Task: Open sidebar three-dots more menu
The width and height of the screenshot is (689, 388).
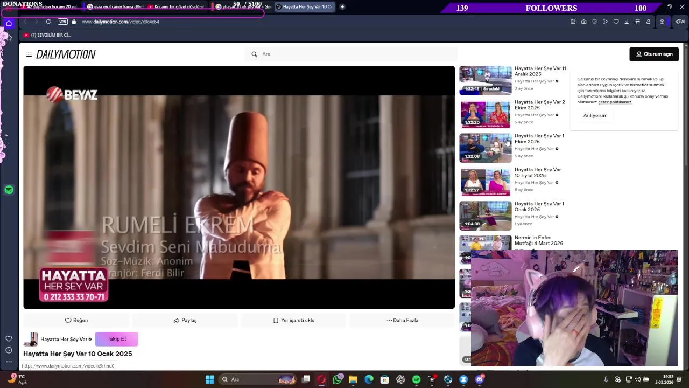Action: 9,362
